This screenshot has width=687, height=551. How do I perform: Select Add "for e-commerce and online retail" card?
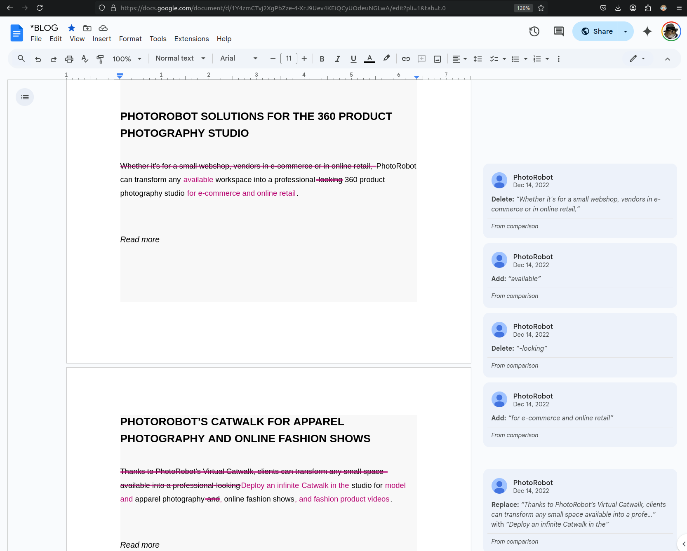[x=580, y=415]
